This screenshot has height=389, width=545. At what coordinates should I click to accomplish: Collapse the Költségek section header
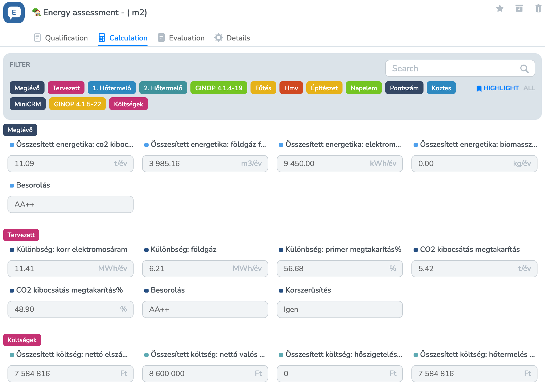click(x=22, y=340)
